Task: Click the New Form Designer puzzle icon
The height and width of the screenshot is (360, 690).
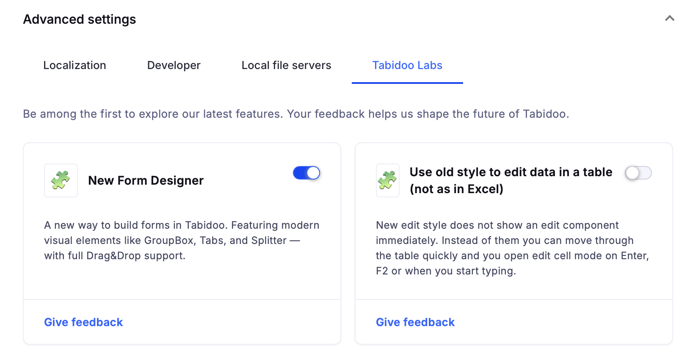Action: [x=61, y=180]
